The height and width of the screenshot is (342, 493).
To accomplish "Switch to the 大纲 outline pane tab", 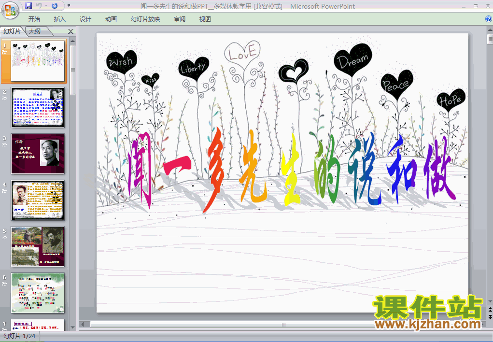I will [35, 31].
